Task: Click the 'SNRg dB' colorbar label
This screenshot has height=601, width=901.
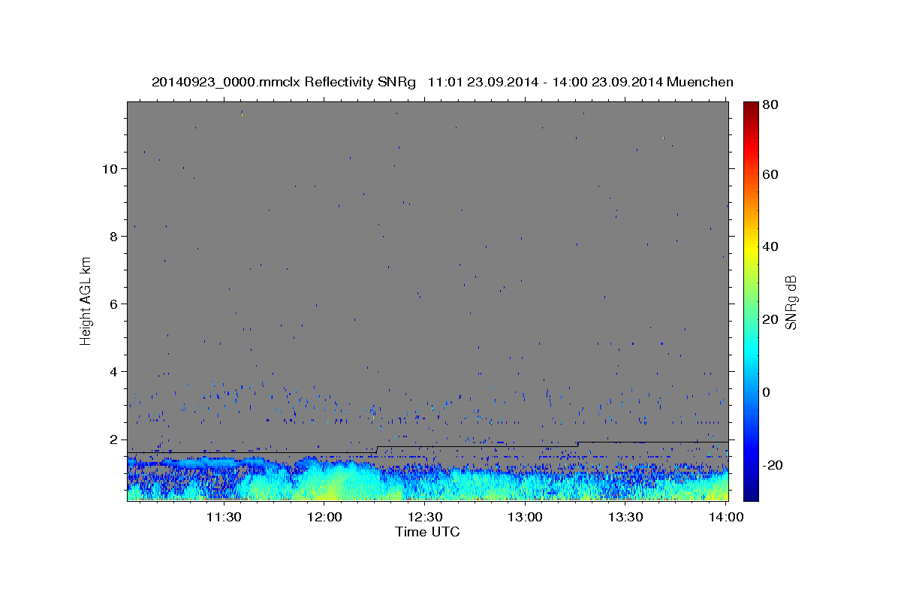Action: 790,302
